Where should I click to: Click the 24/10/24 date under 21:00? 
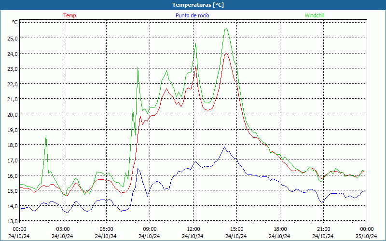click(x=323, y=236)
